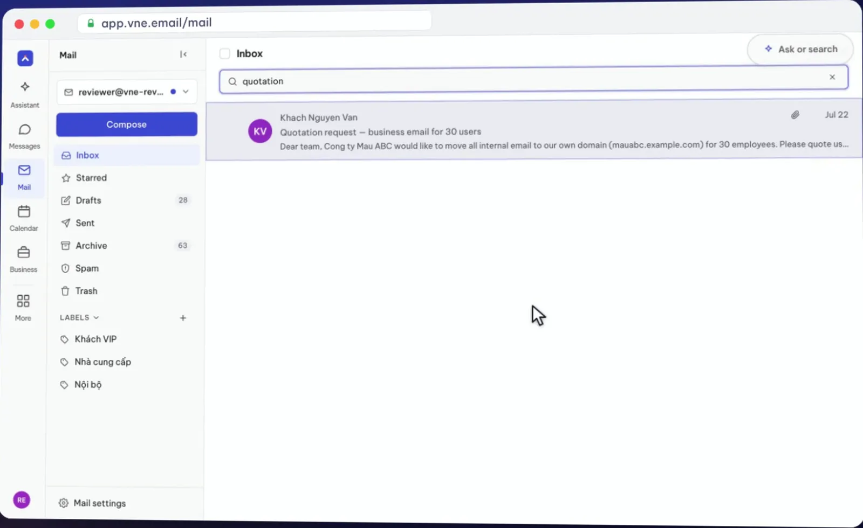Click the app logo icon in the left rail

pos(25,58)
